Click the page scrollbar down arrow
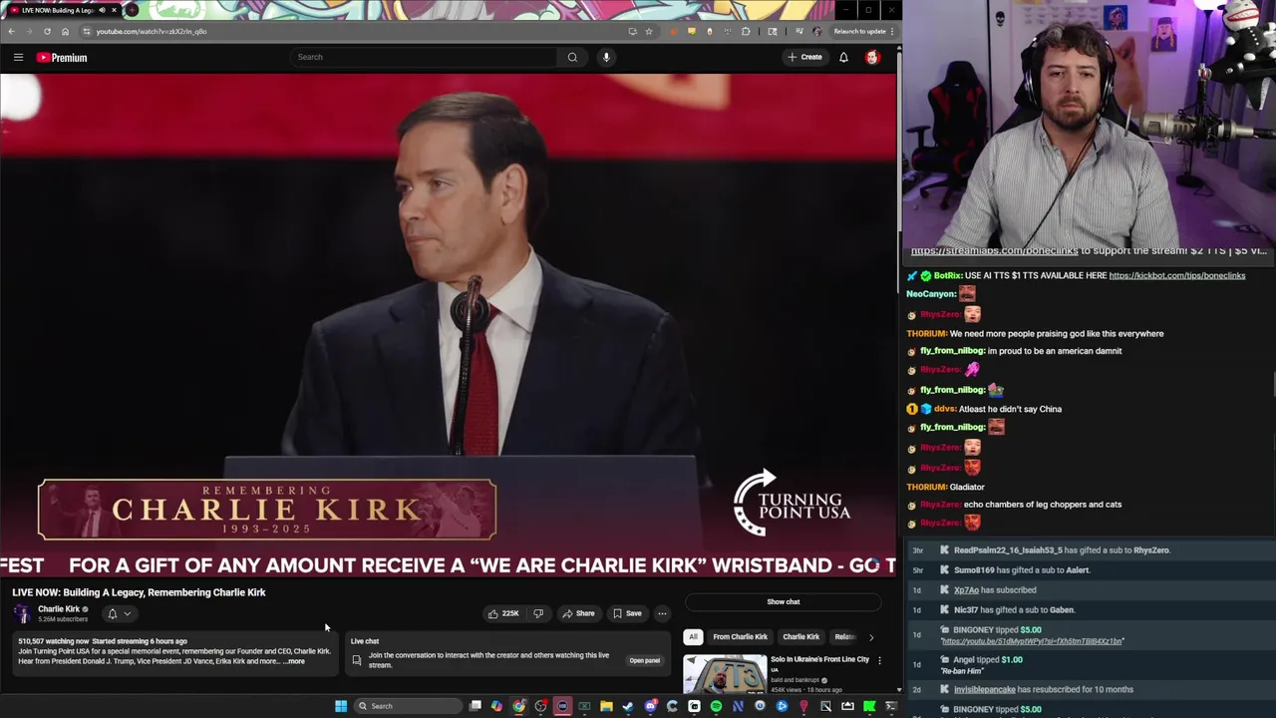This screenshot has width=1276, height=718. 899,689
